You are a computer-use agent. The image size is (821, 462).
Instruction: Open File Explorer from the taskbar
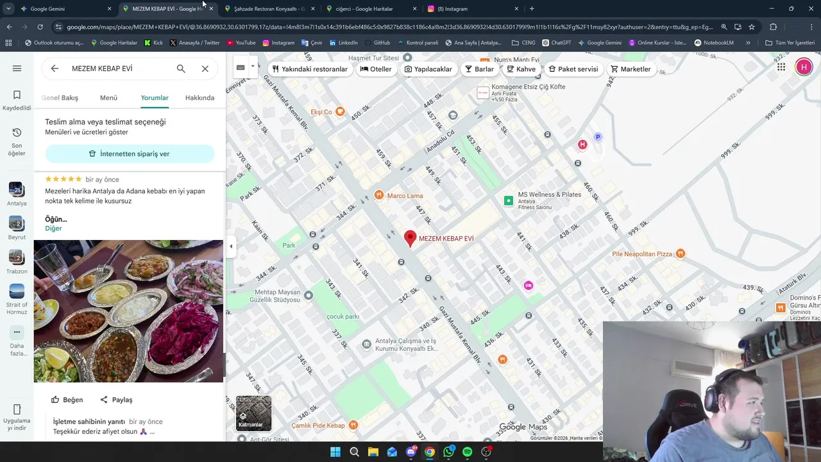click(x=373, y=452)
